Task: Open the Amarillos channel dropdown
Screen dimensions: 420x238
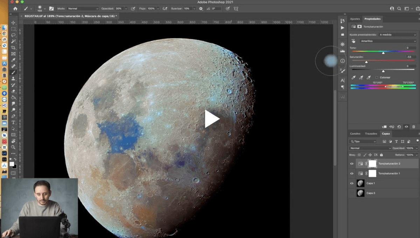Action: point(387,41)
